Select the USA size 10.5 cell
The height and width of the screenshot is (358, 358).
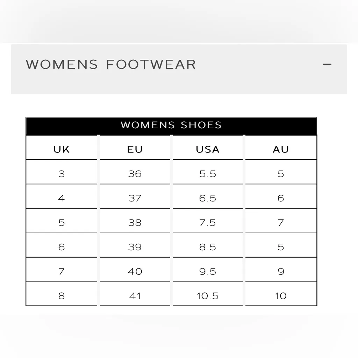click(x=208, y=296)
